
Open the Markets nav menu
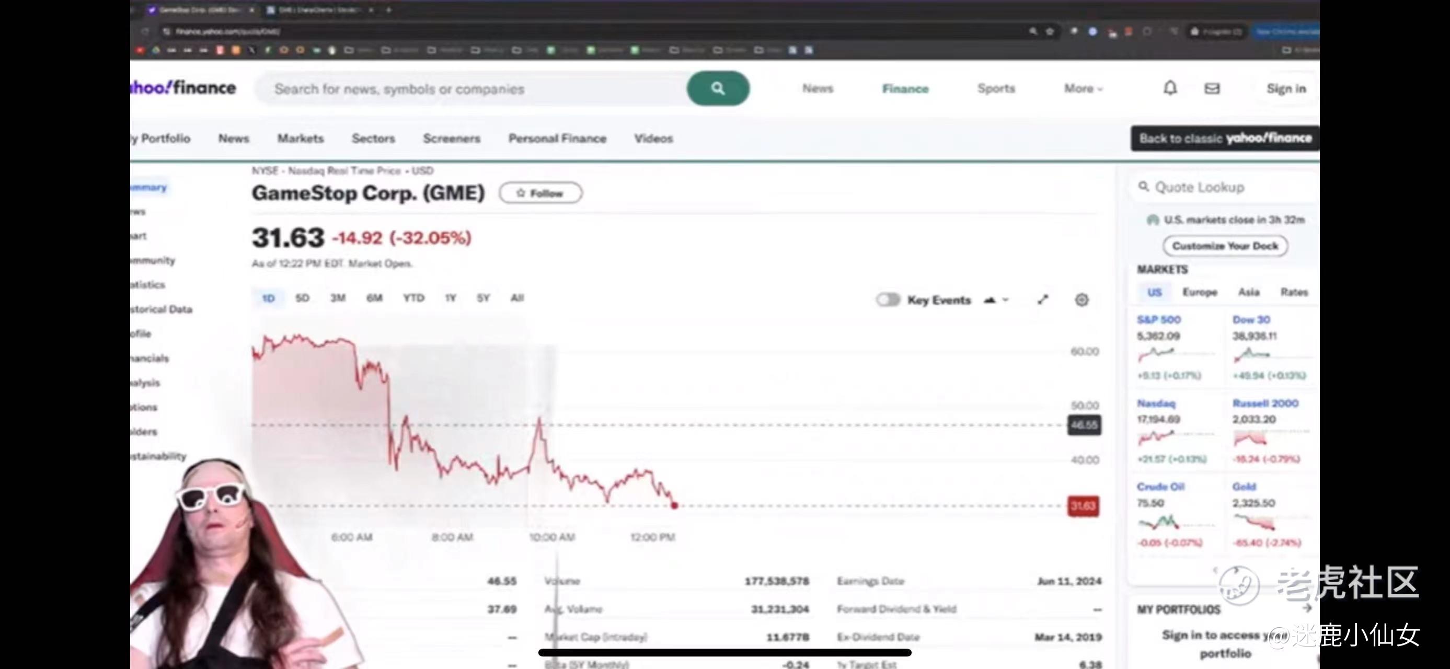300,139
